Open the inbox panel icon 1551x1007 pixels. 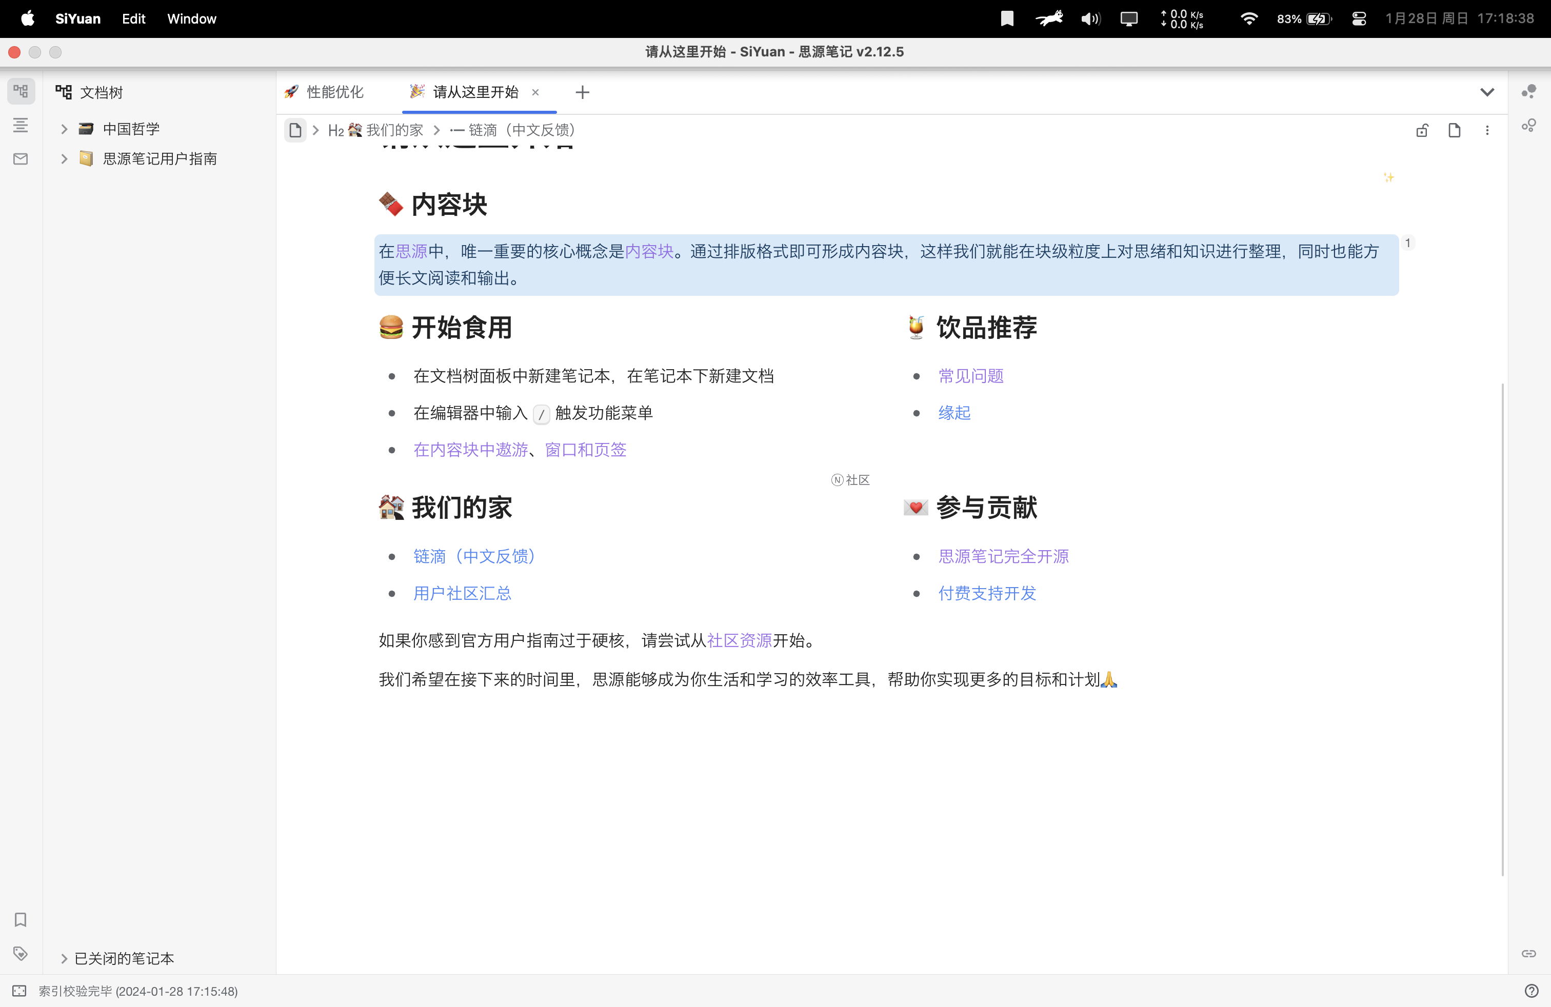(x=20, y=158)
